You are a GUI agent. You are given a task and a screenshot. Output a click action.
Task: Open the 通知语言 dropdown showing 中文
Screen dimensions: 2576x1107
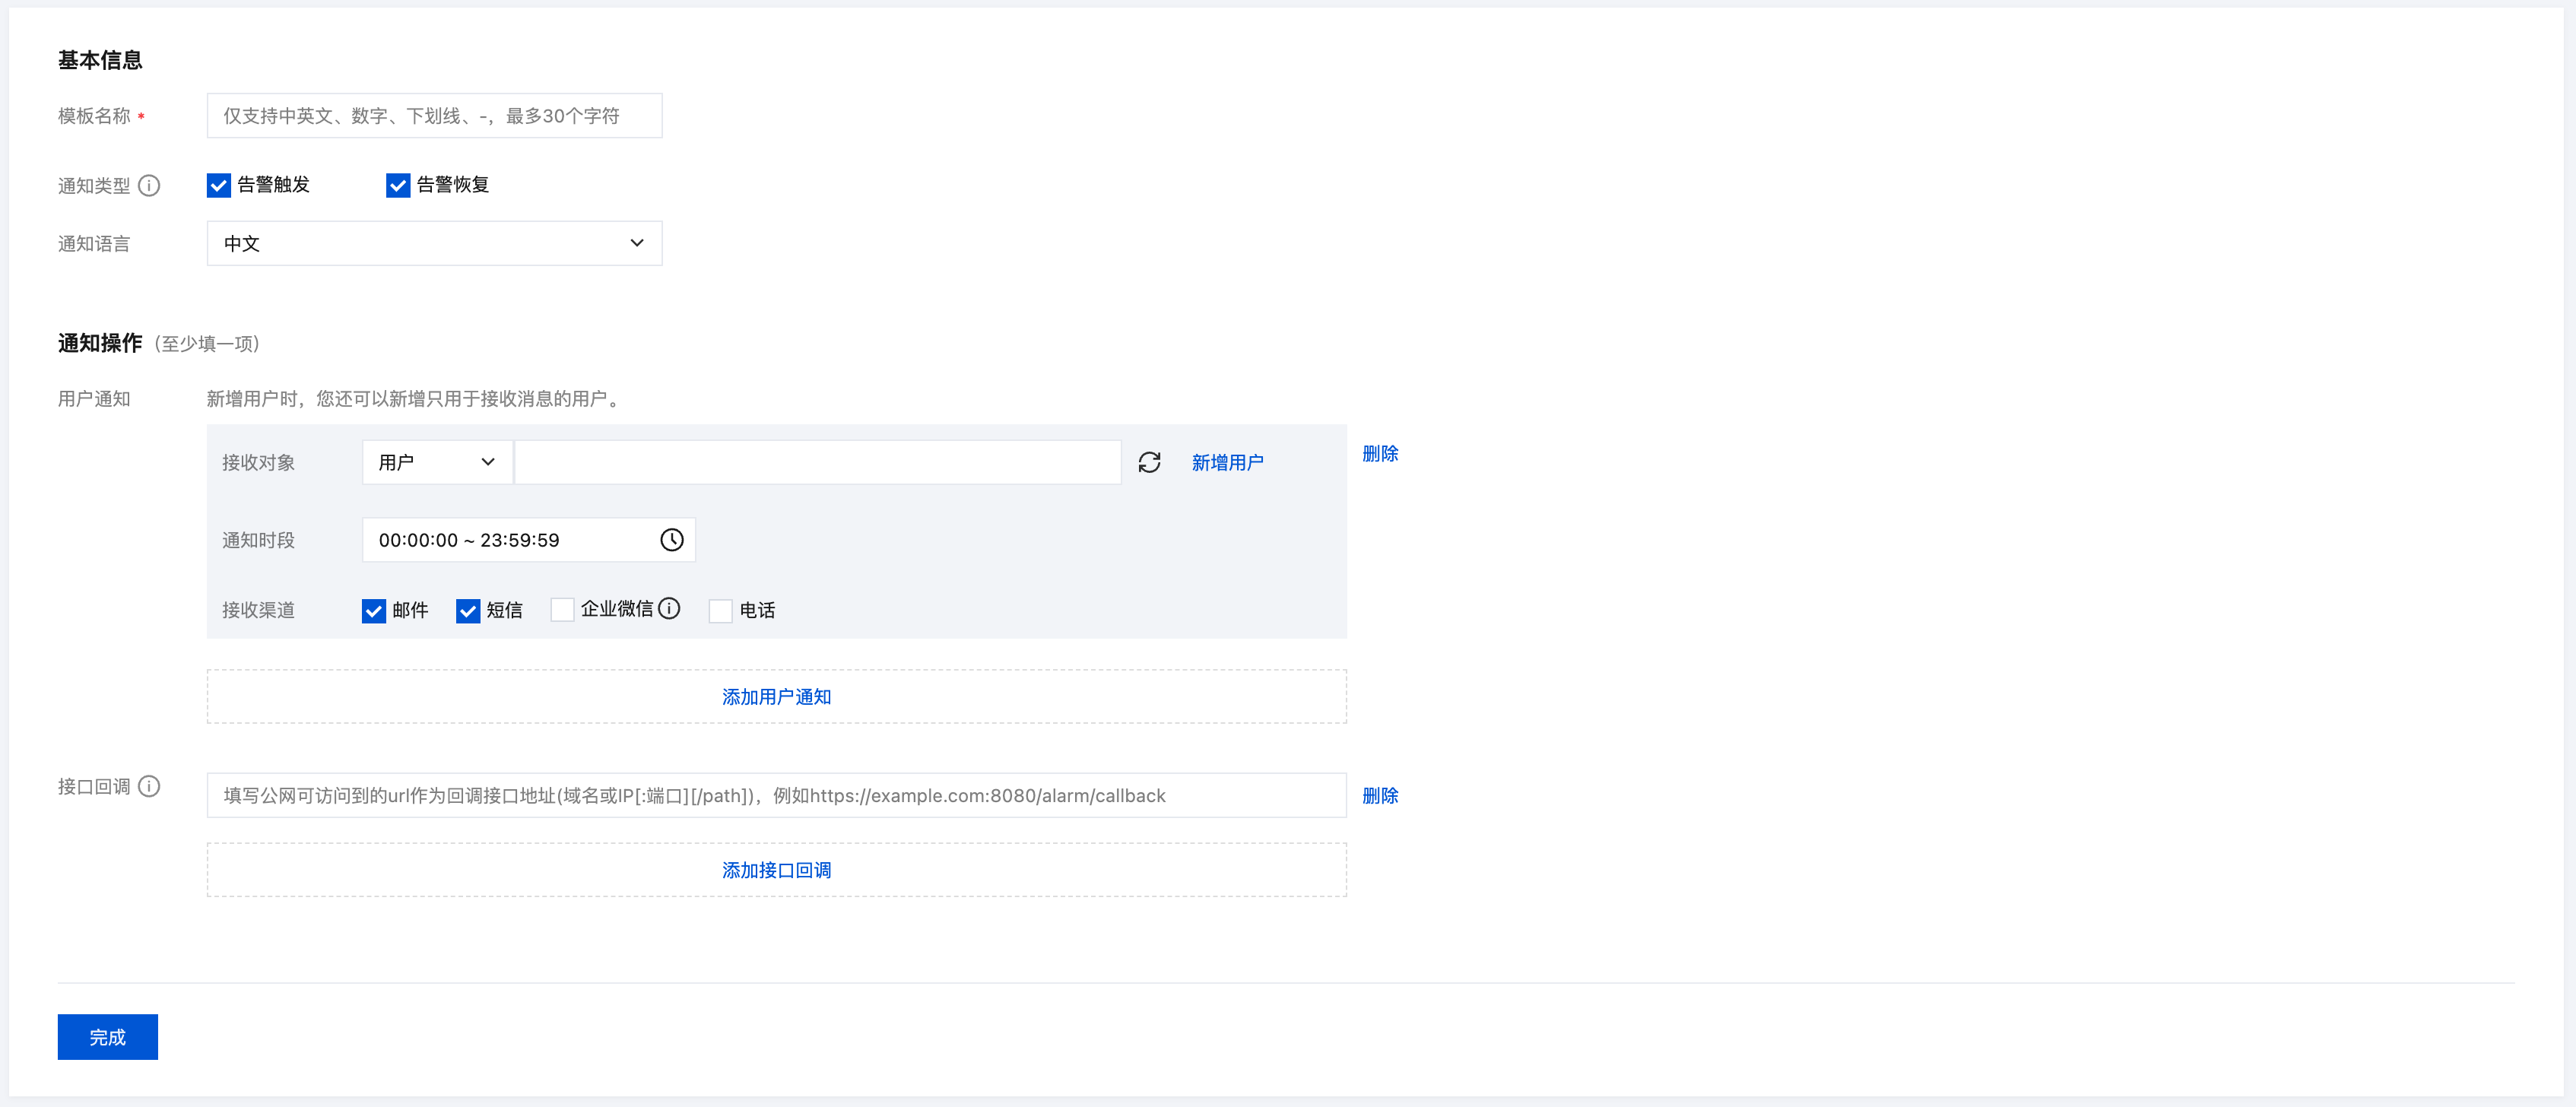click(434, 243)
